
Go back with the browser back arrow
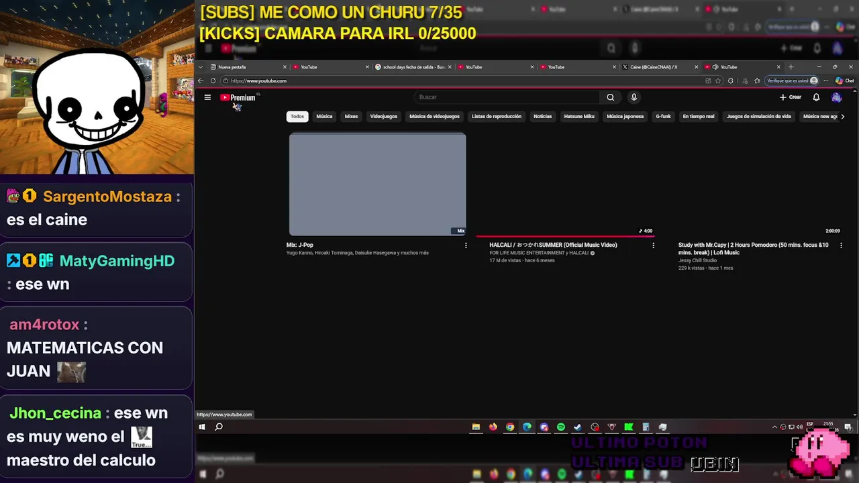pyautogui.click(x=200, y=80)
